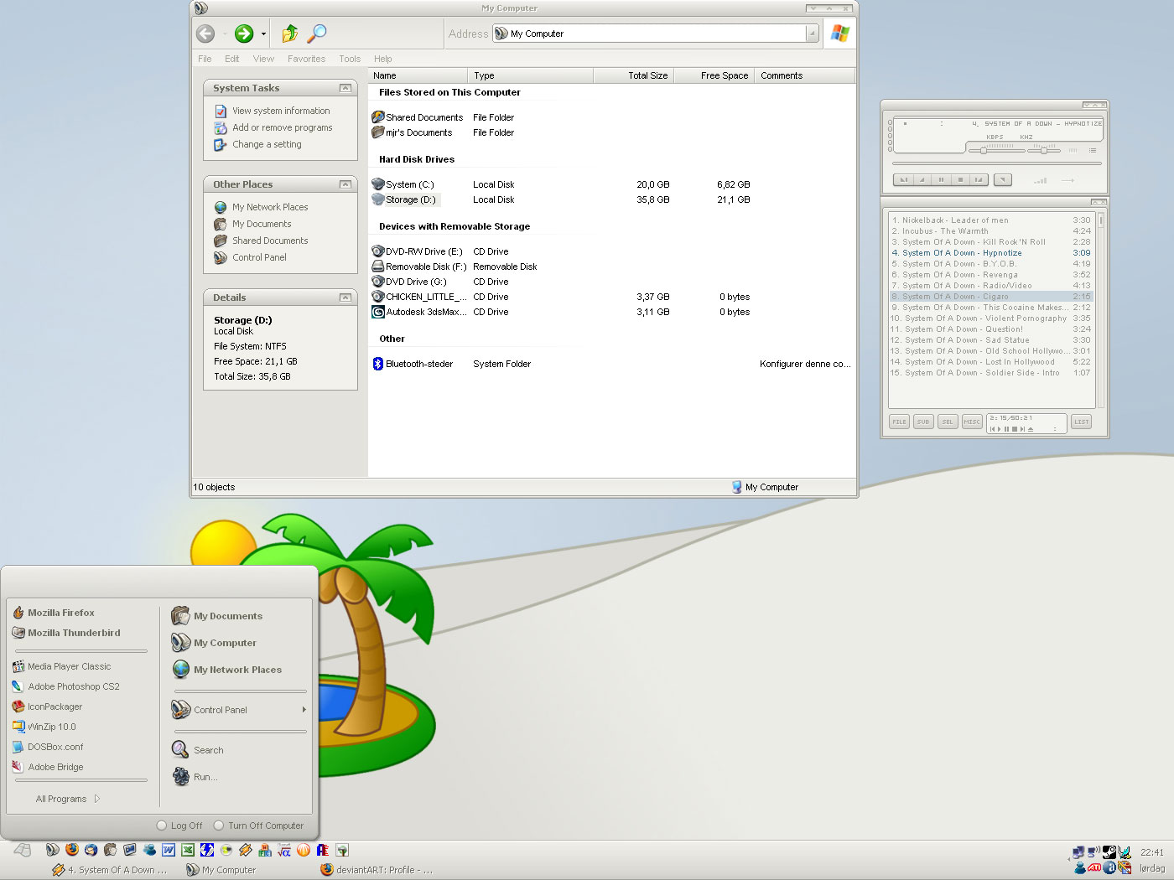Expand the Control Panel submenu arrow

[304, 710]
